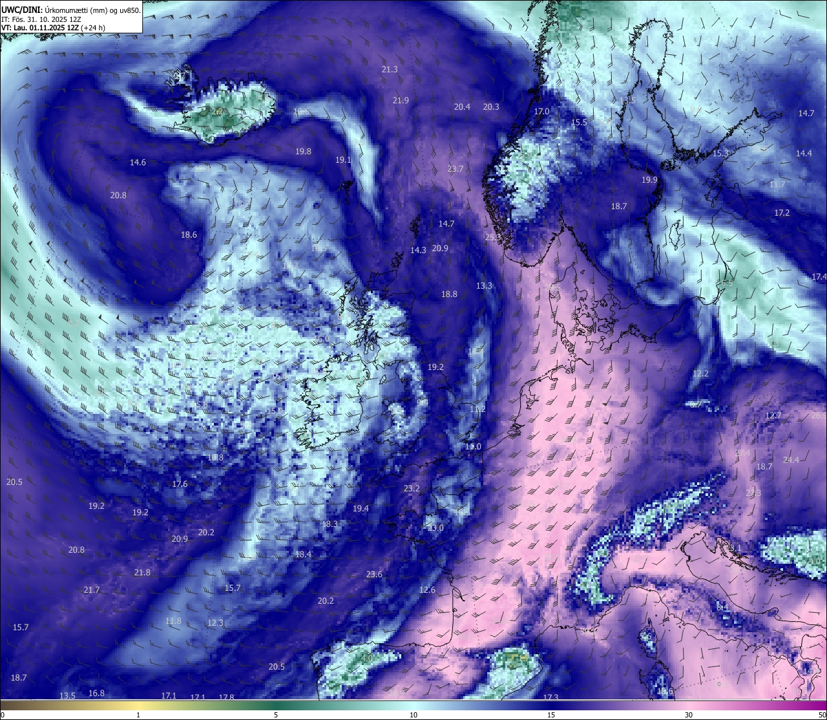The image size is (827, 720).
Task: Click the 14.4 value label
Action: pyautogui.click(x=804, y=153)
